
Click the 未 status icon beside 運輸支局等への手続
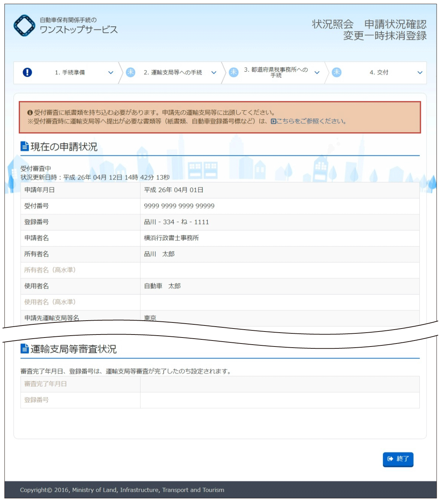click(x=130, y=72)
